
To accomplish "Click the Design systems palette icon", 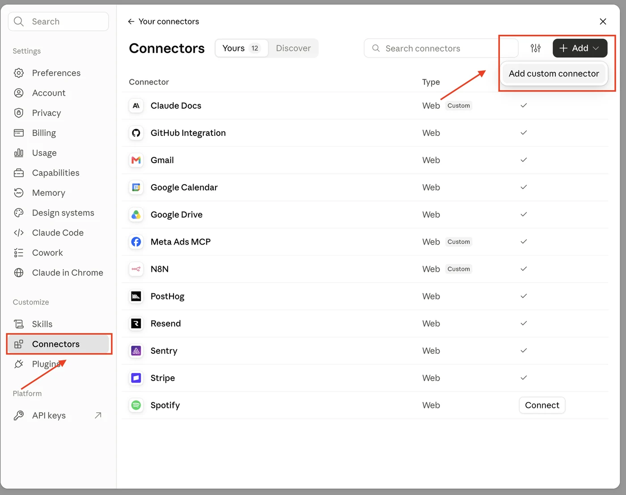I will pyautogui.click(x=19, y=213).
